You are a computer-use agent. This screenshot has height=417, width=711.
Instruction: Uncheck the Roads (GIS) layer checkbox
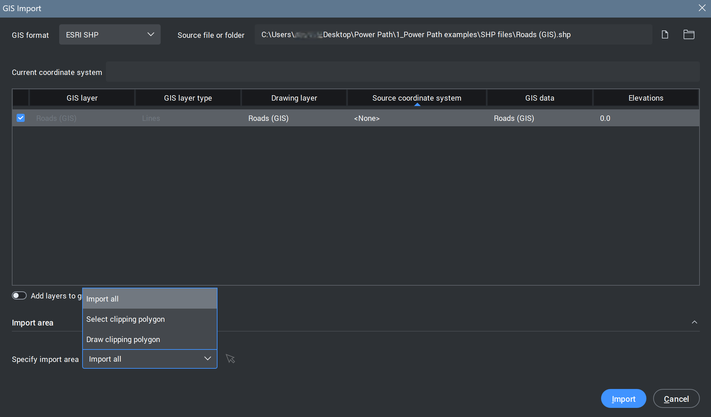tap(21, 118)
